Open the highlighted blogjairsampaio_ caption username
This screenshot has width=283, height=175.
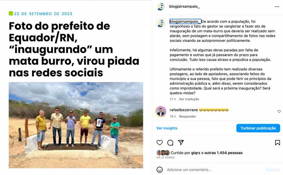click(x=185, y=22)
